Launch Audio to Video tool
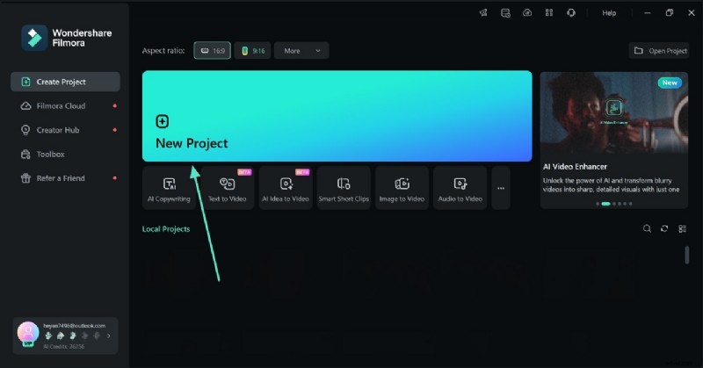Viewport: 703px width, 368px height. pos(460,188)
